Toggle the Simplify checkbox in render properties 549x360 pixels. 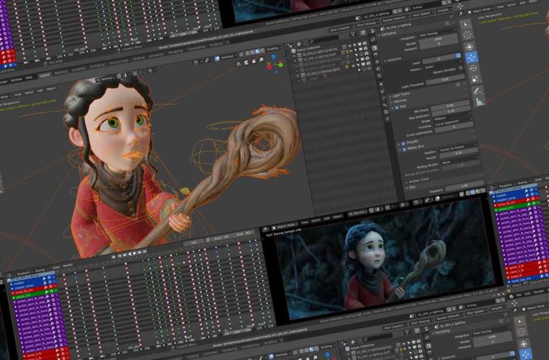click(403, 144)
